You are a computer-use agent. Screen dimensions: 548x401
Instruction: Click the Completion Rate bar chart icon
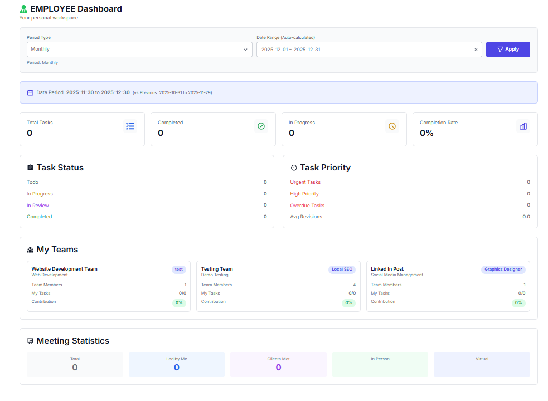[x=523, y=126]
